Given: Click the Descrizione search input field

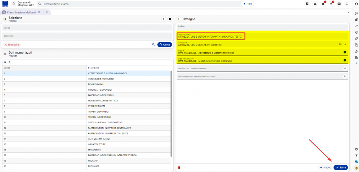Looking at the screenshot, I should click(x=87, y=36).
